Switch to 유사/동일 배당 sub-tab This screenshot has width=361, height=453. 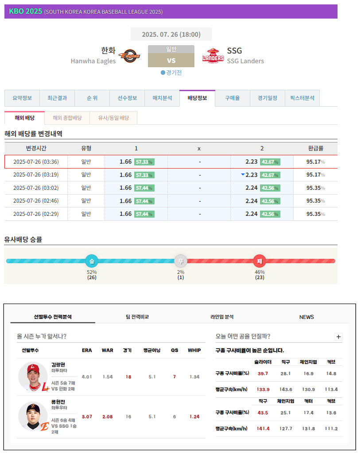(x=113, y=118)
